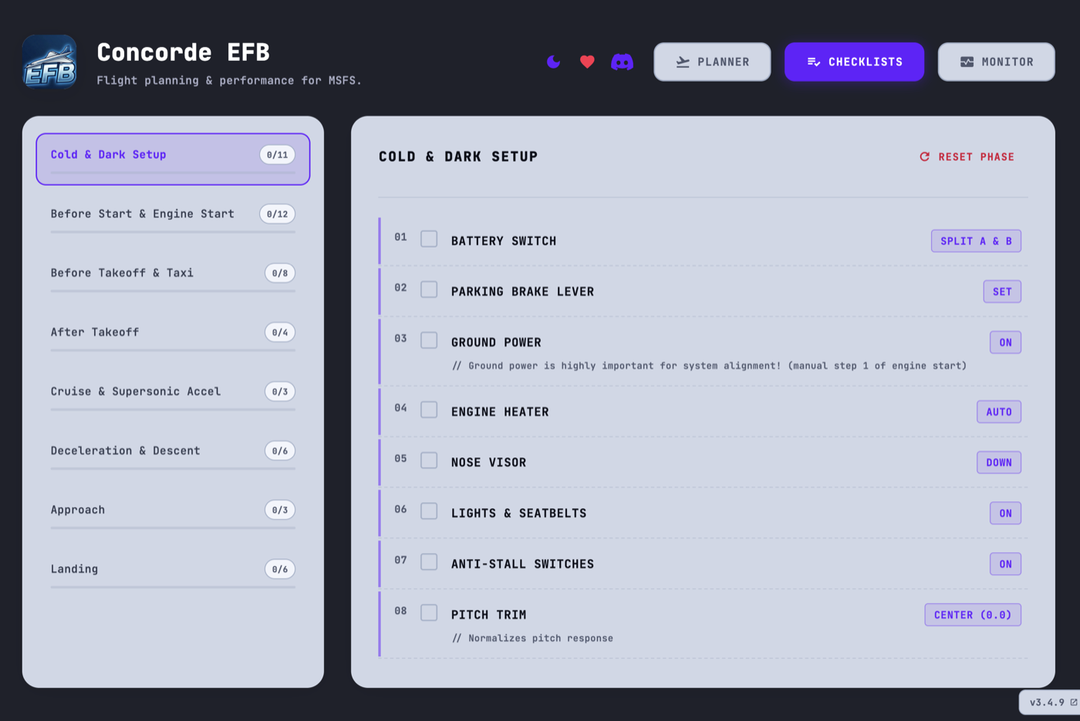This screenshot has width=1080, height=721.
Task: Click the 0/11 counter on Cold & Dark Setup
Action: [x=277, y=155]
